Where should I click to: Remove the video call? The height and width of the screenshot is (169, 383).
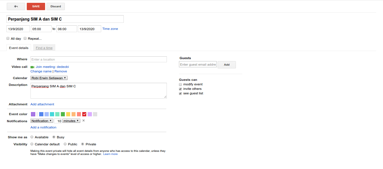[61, 71]
